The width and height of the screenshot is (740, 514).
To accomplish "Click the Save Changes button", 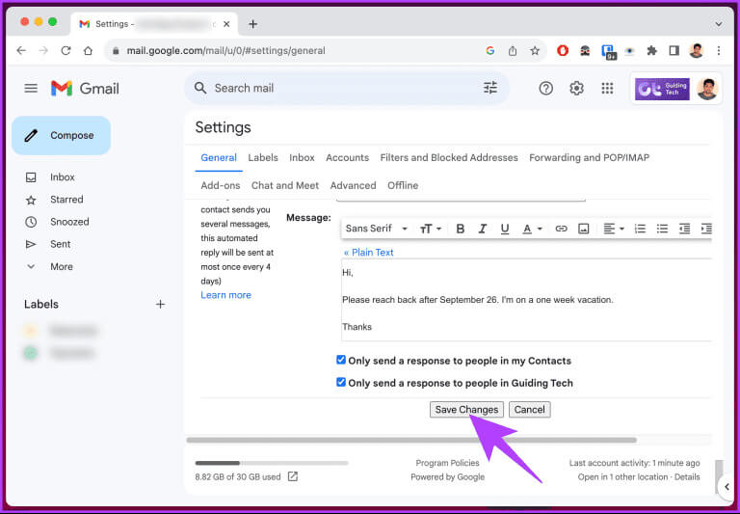I will (466, 409).
